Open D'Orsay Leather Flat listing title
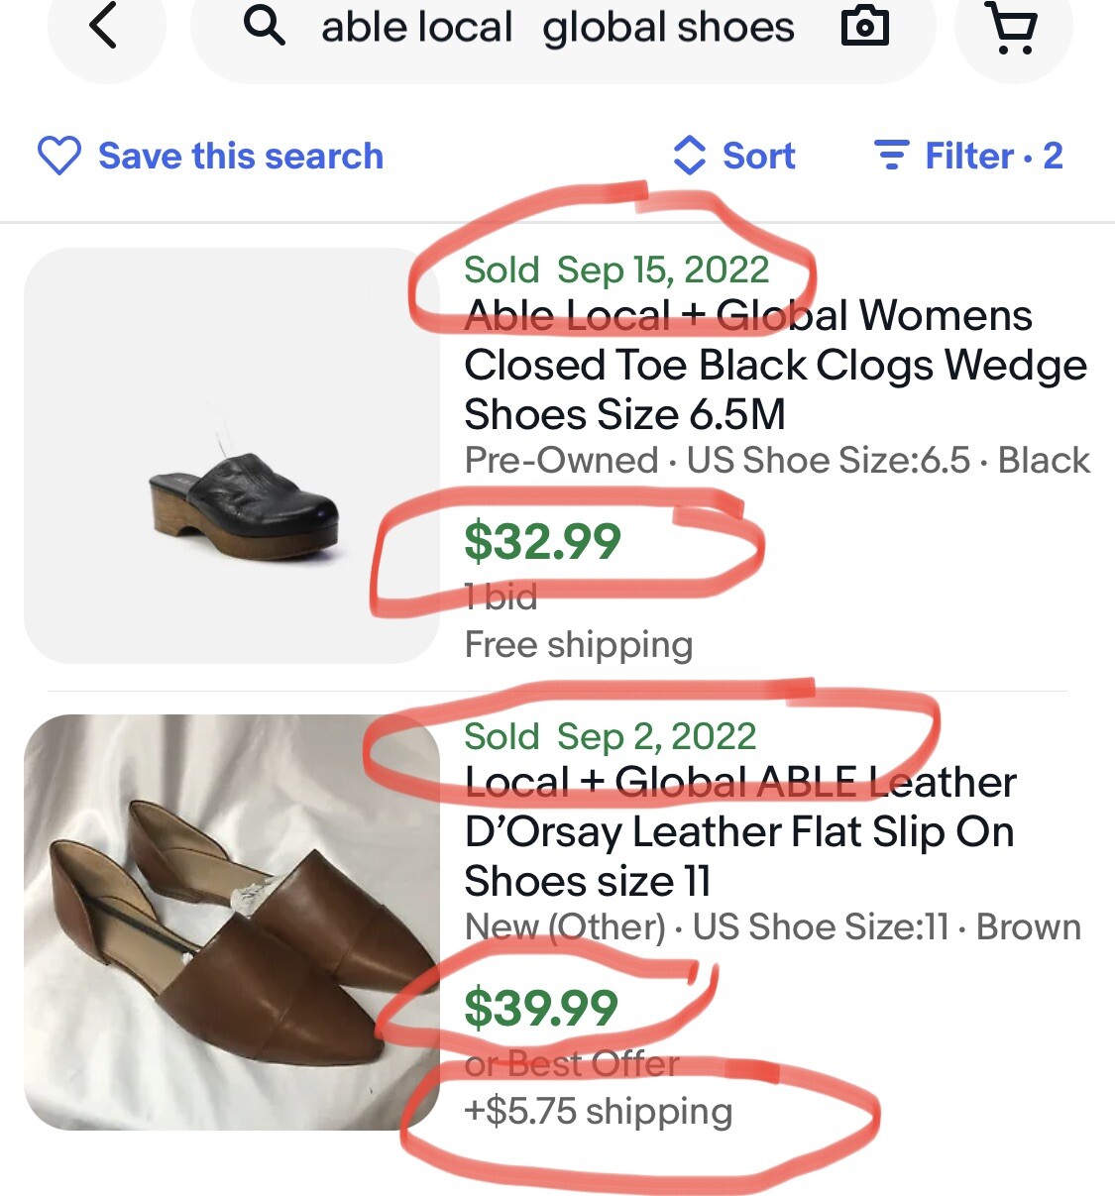 point(739,831)
